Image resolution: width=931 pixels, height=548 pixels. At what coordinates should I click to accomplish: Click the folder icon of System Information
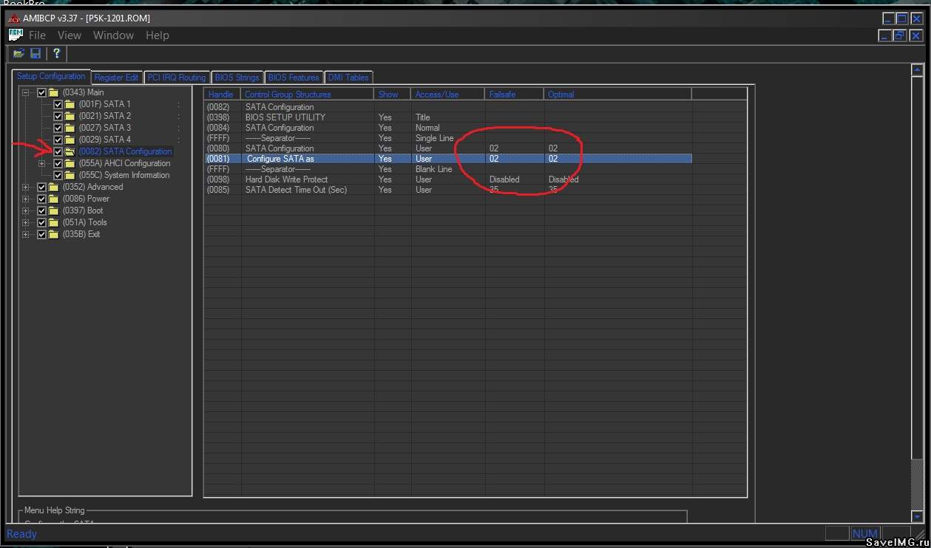pos(70,175)
